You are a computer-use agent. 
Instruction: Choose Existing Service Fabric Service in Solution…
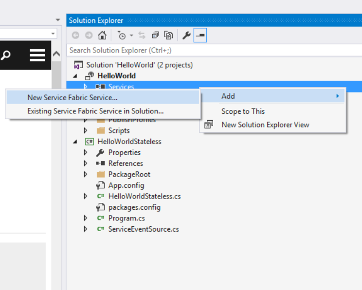pos(103,111)
